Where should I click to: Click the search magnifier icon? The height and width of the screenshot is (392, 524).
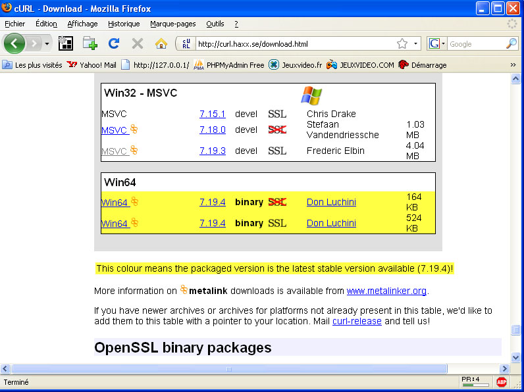pos(511,43)
